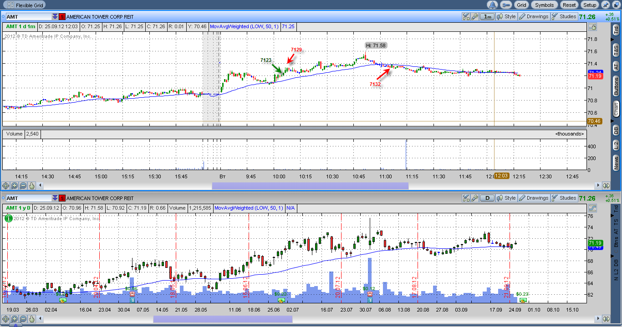622x327 pixels.
Task: Select the Chart sidebar tab
Action: pyautogui.click(x=616, y=109)
